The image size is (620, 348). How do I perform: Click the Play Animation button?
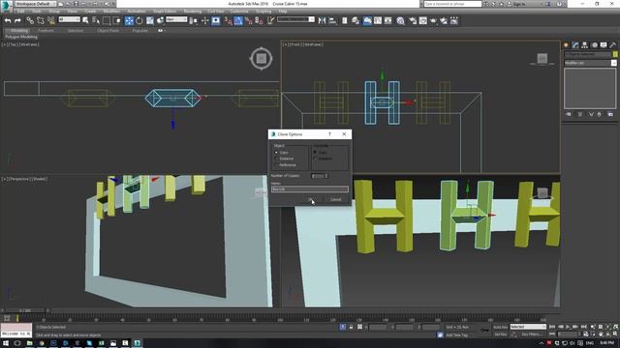click(x=568, y=327)
